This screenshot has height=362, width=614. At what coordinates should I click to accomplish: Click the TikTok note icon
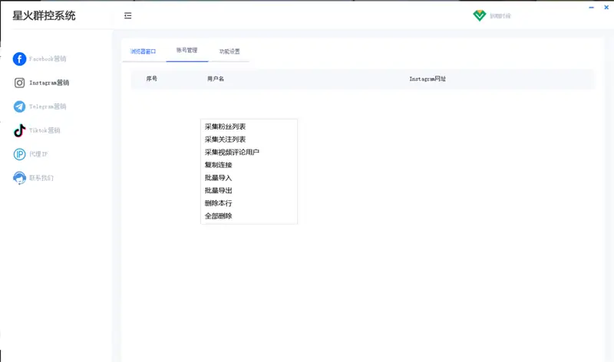[20, 130]
